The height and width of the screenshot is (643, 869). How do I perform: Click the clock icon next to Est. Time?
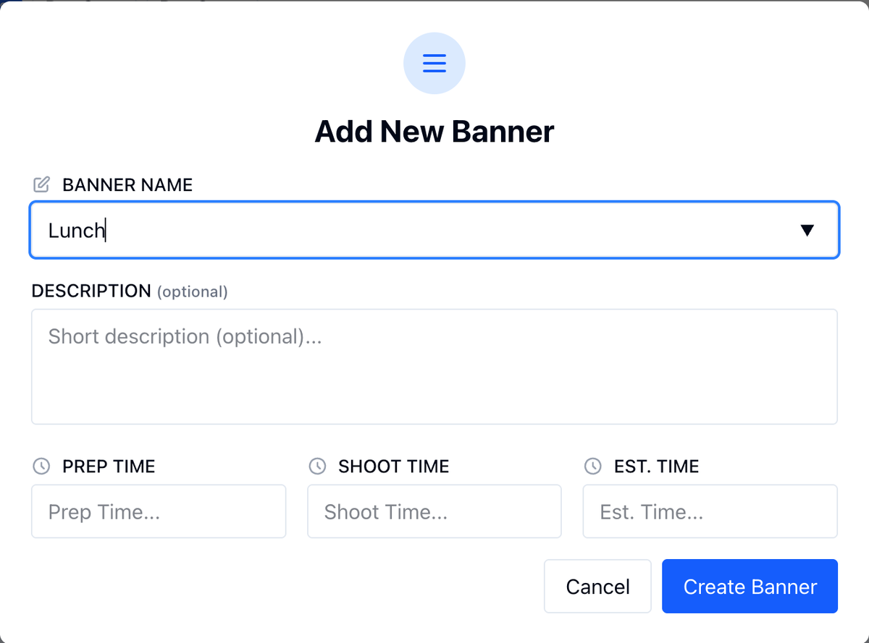593,466
